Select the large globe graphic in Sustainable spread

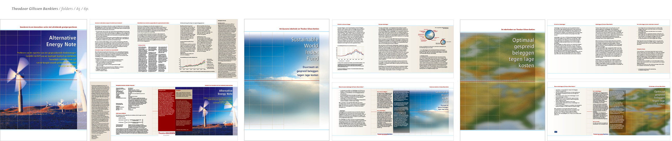[429, 35]
